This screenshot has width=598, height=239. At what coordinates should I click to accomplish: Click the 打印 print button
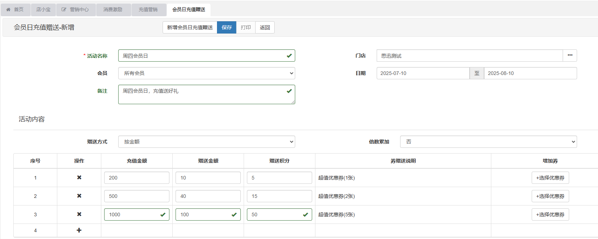tap(245, 27)
